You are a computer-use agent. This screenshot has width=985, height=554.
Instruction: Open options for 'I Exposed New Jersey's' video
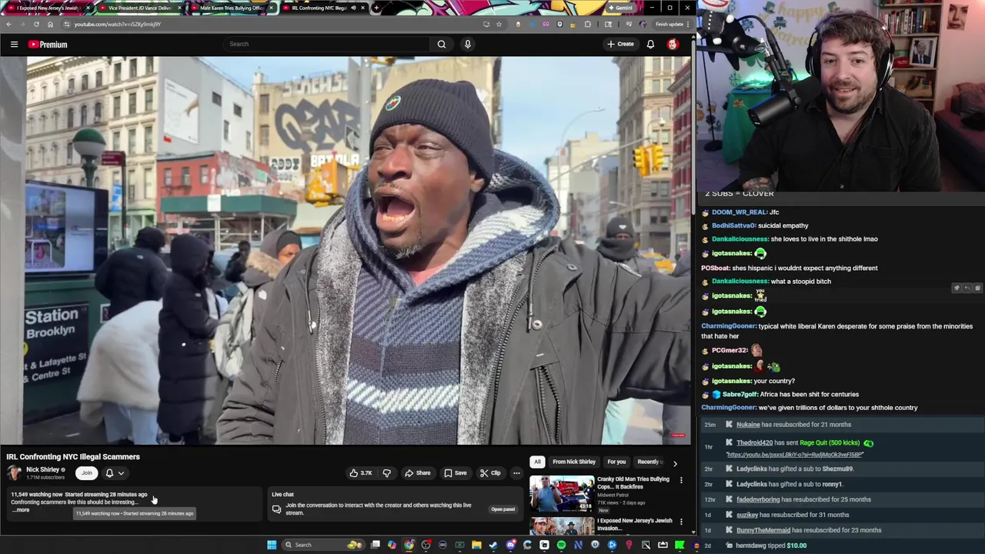click(681, 522)
